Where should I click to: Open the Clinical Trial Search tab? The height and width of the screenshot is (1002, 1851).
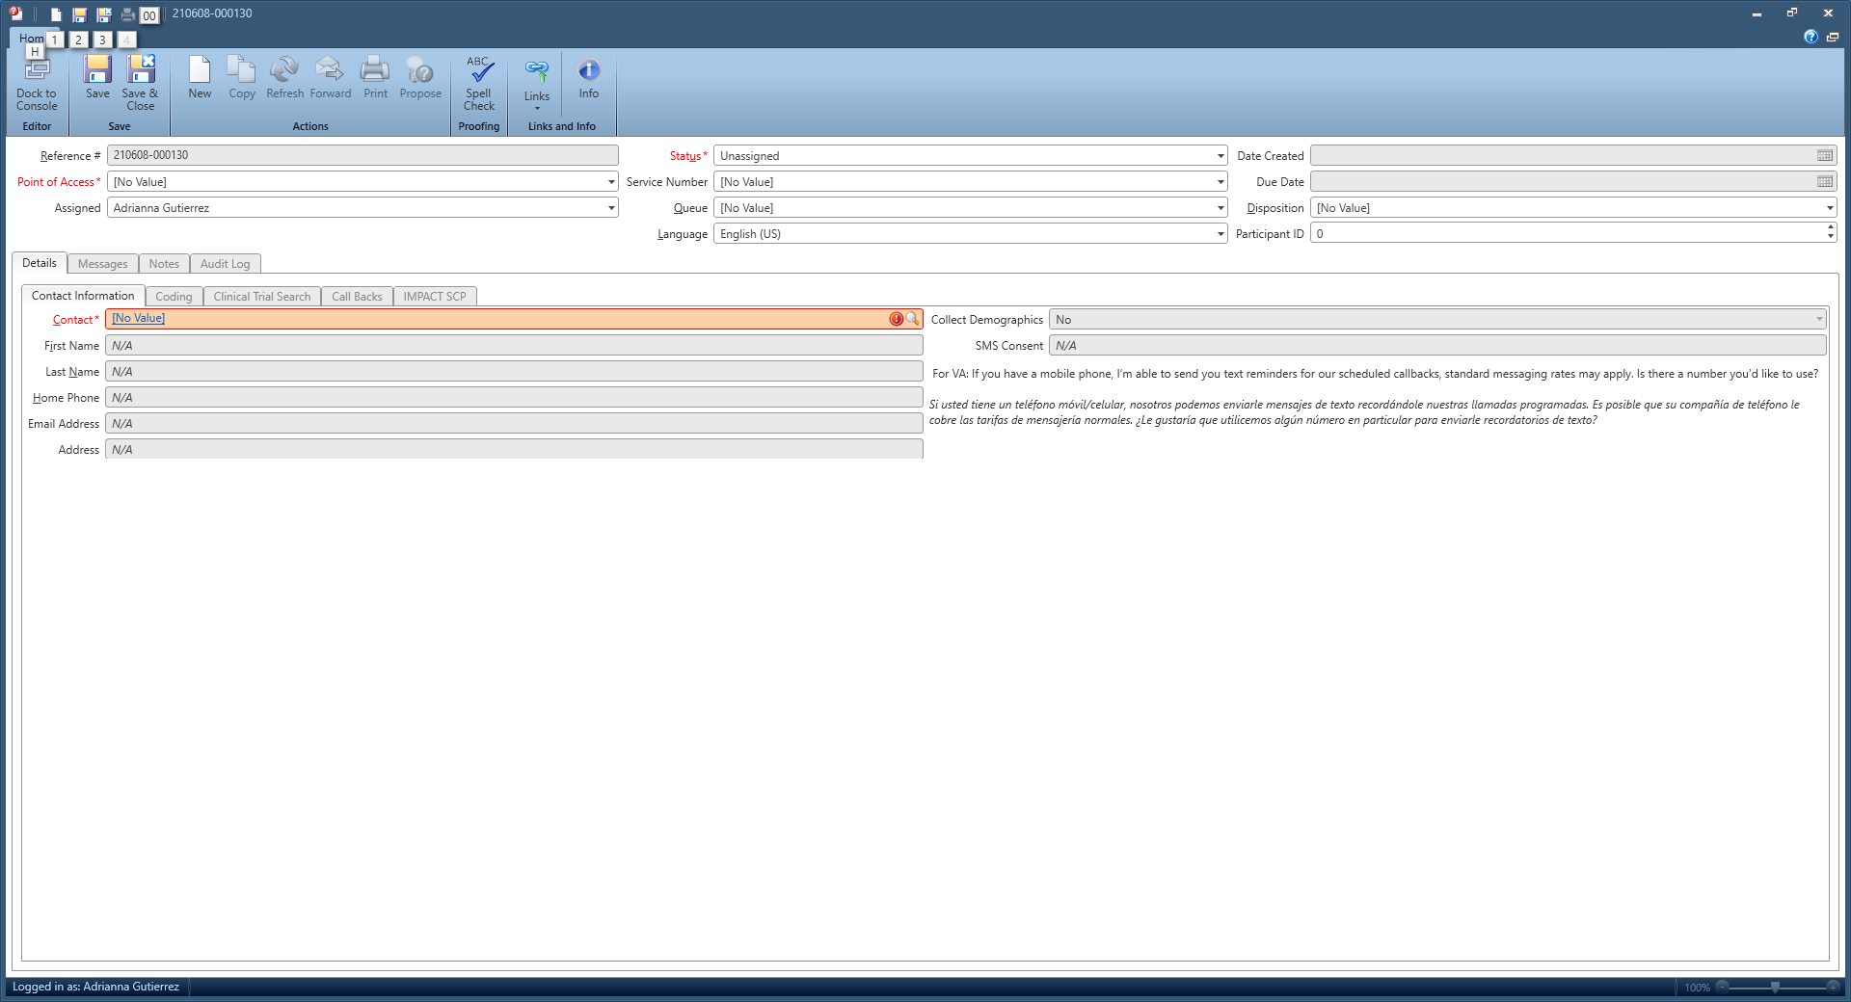[261, 297]
